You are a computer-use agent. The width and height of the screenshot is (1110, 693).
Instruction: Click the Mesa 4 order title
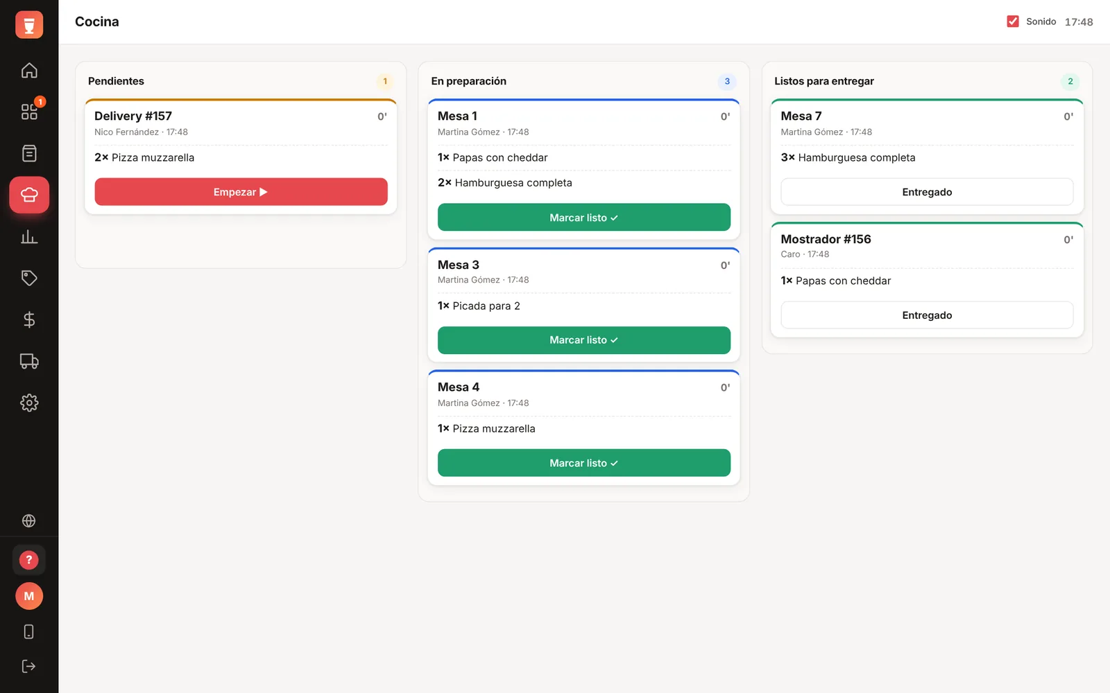point(459,387)
